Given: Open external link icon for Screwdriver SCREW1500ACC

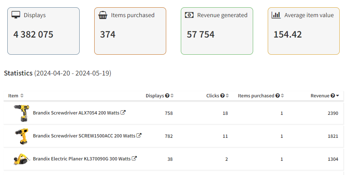Looking at the screenshot, I should click(x=139, y=135).
